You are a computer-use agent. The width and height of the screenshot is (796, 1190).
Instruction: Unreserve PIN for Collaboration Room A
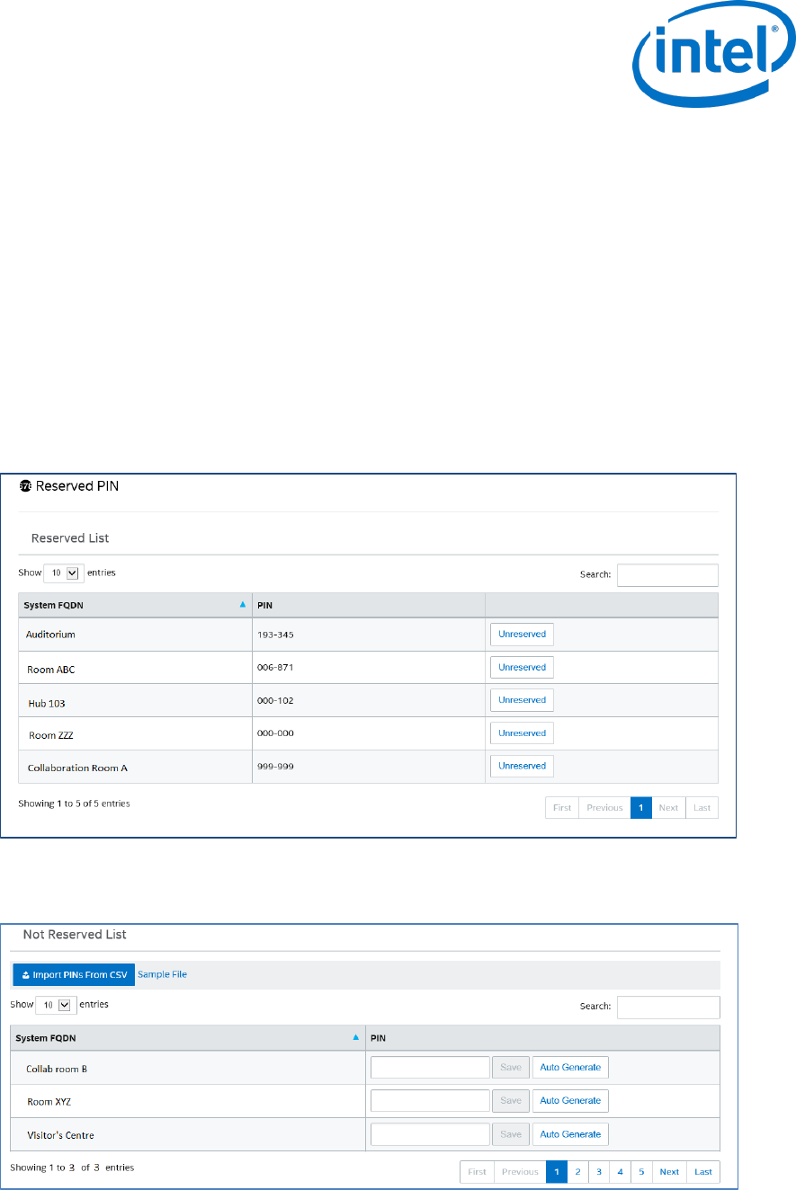coord(522,766)
